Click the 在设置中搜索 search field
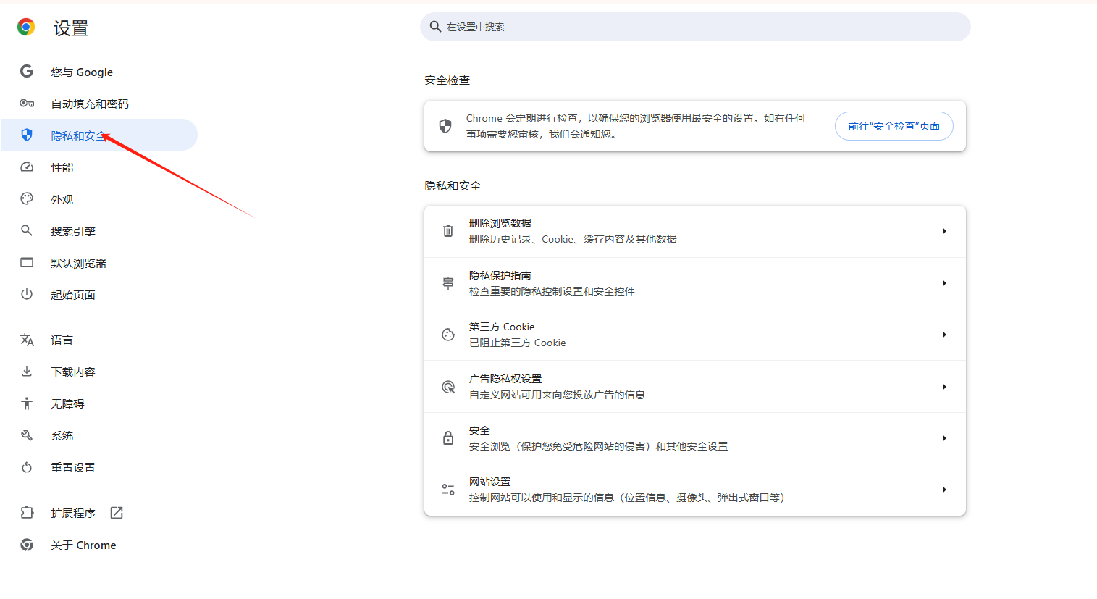Viewport: 1097px width, 599px height. (695, 27)
